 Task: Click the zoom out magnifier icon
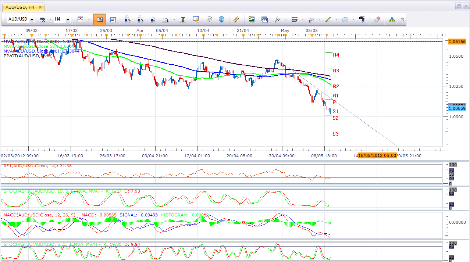140,19
